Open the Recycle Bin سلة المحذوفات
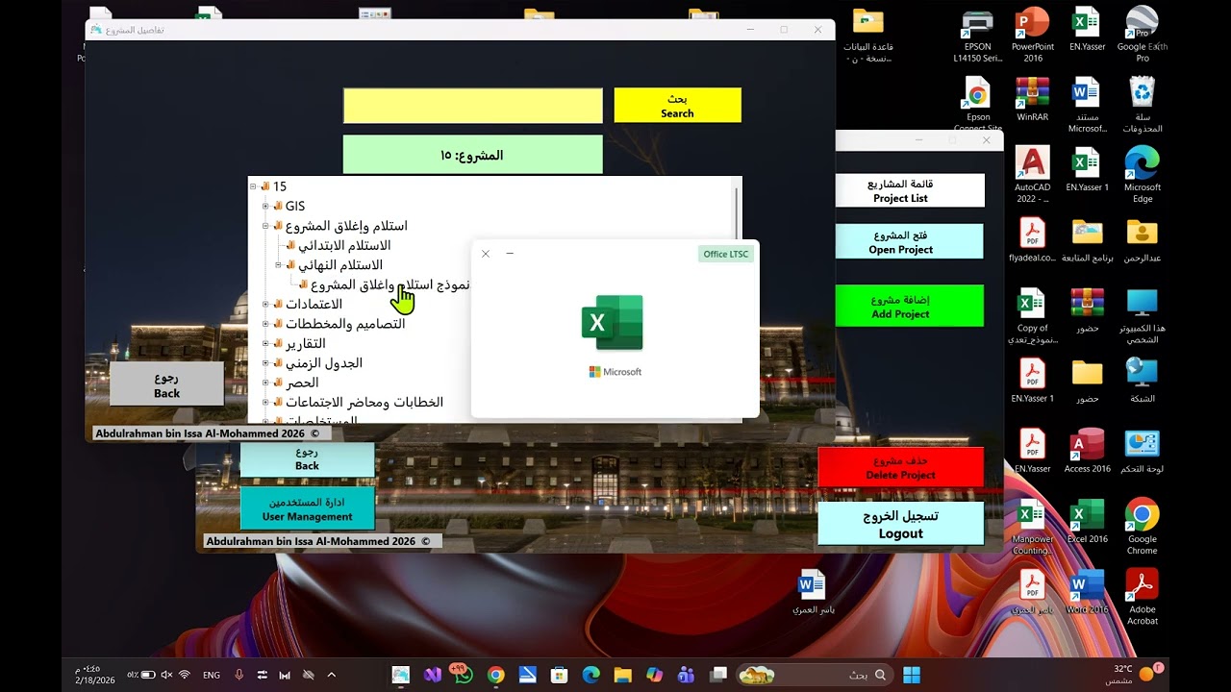 click(1142, 105)
